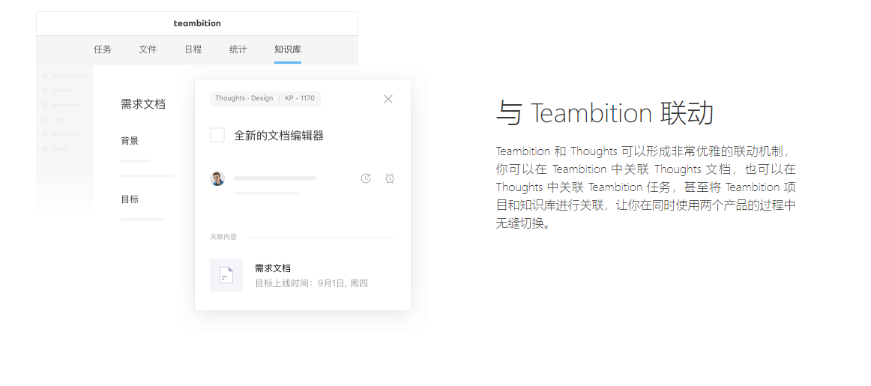Image resolution: width=871 pixels, height=386 pixels.
Task: Select the 知识库 tab
Action: click(288, 49)
